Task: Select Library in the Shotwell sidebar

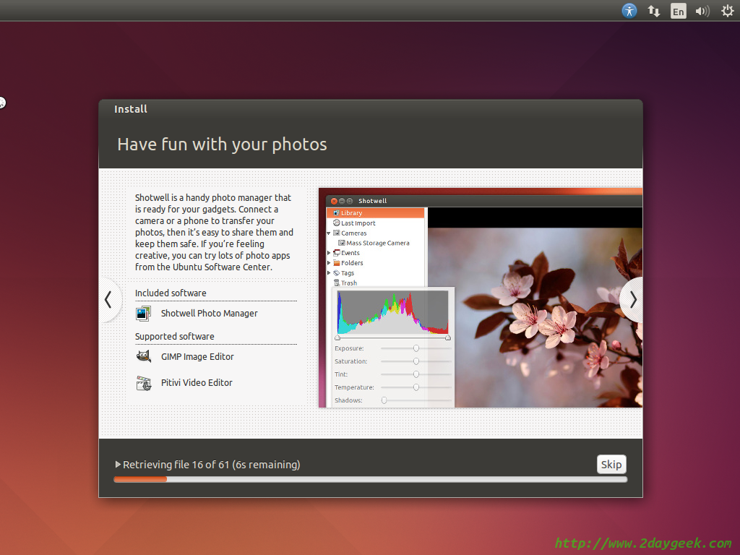Action: (x=351, y=213)
